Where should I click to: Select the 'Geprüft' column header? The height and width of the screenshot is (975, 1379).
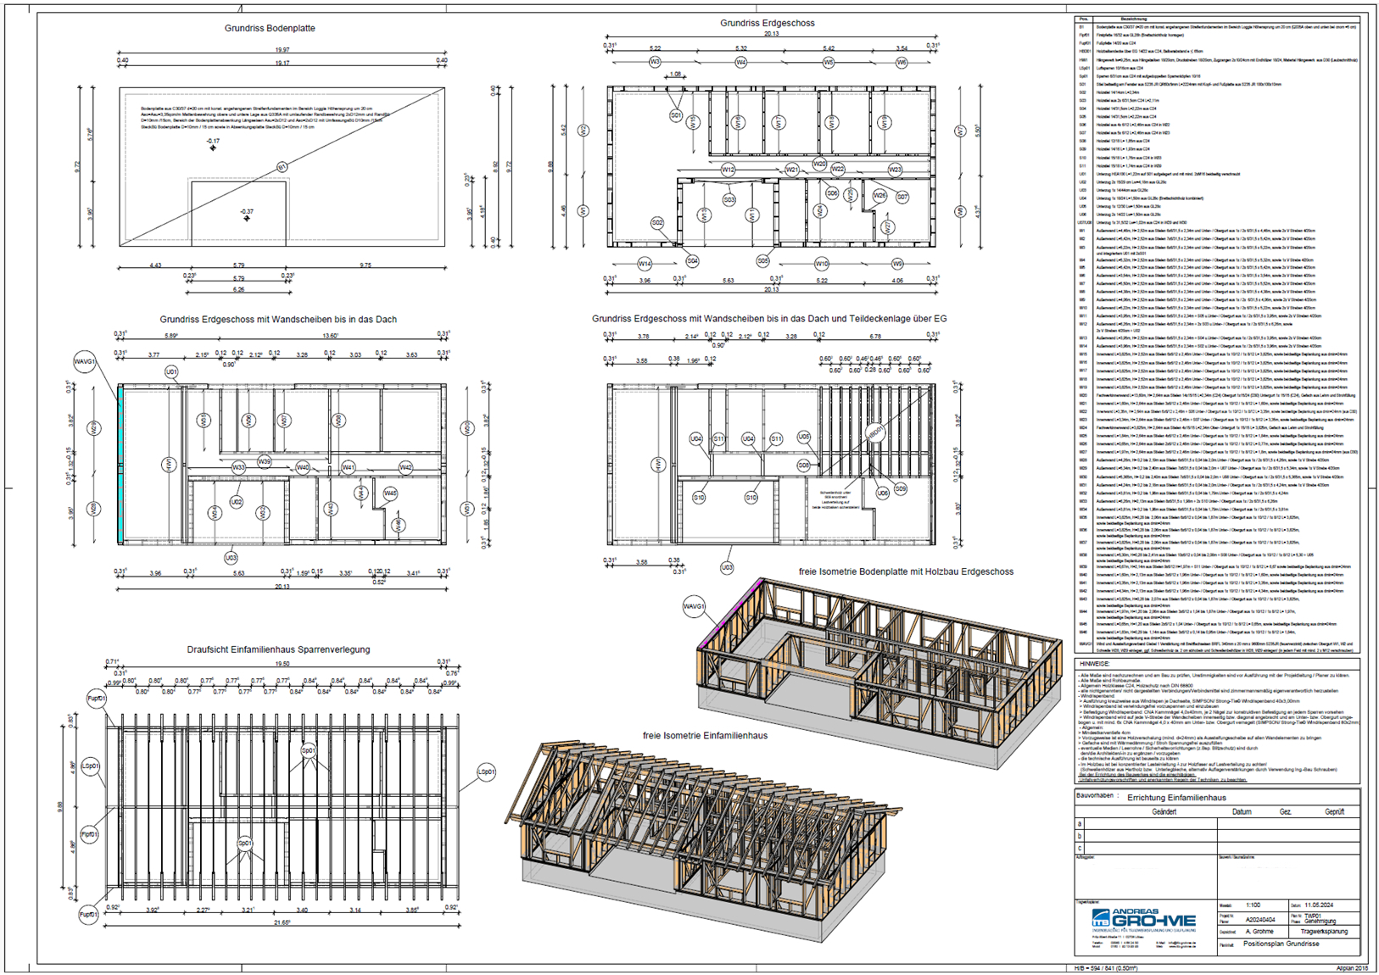coord(1334,811)
